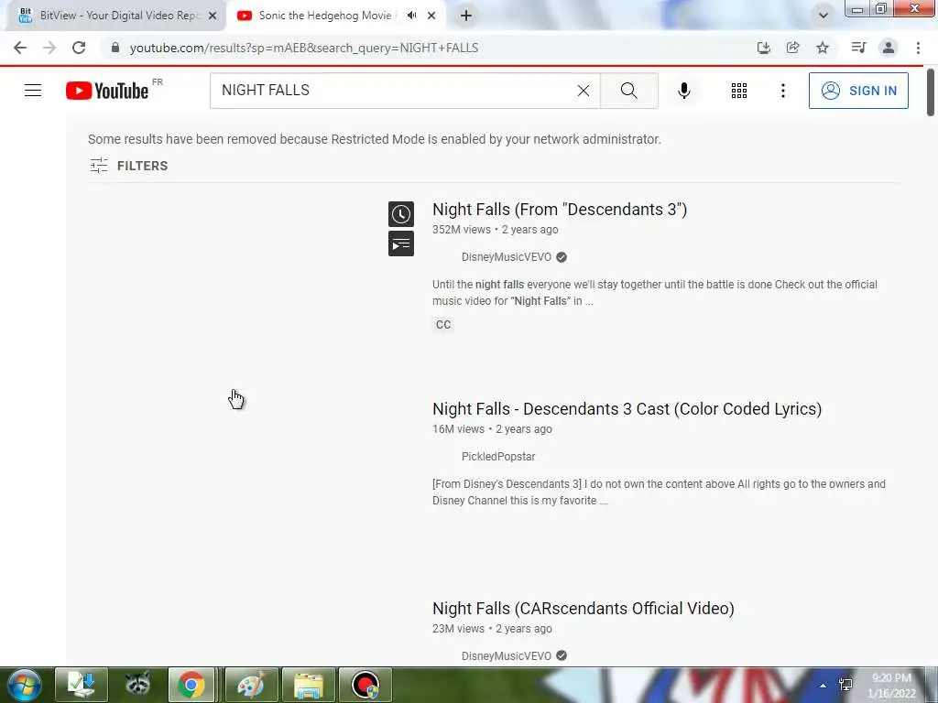The width and height of the screenshot is (938, 703).
Task: Click the install app icon in address bar
Action: pos(763,48)
